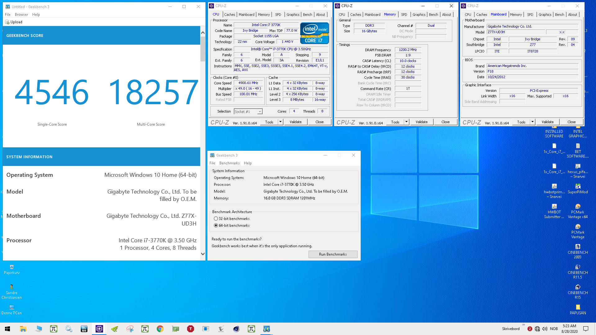Click Validate in CPU-Z CPU window
Screen dimensions: 596x335
(296, 122)
